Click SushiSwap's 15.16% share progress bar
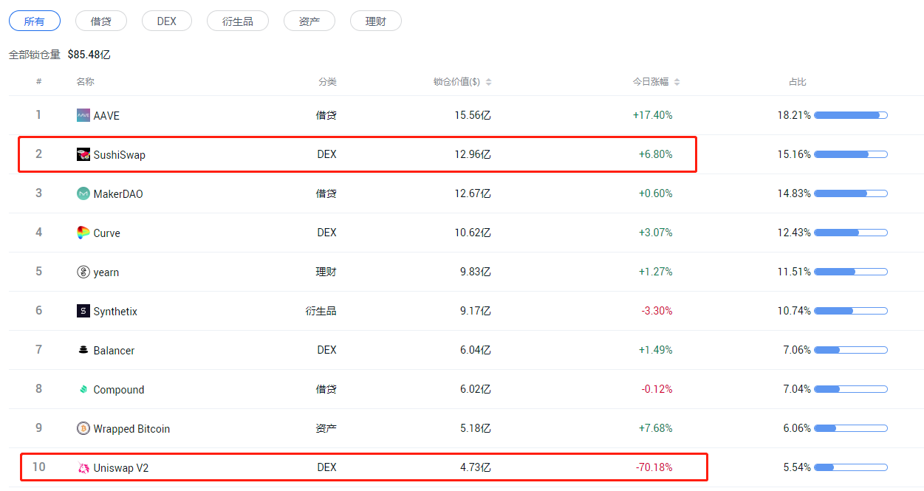 point(851,154)
